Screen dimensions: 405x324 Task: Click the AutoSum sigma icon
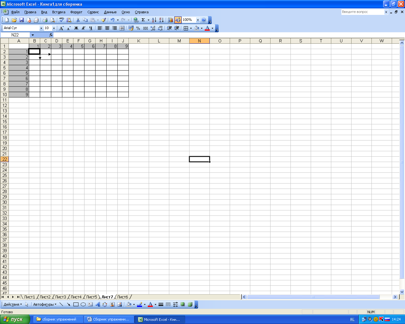[143, 20]
